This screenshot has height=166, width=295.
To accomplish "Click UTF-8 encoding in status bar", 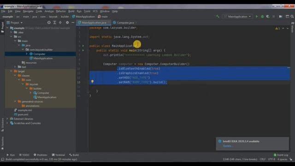I will click(271, 160).
